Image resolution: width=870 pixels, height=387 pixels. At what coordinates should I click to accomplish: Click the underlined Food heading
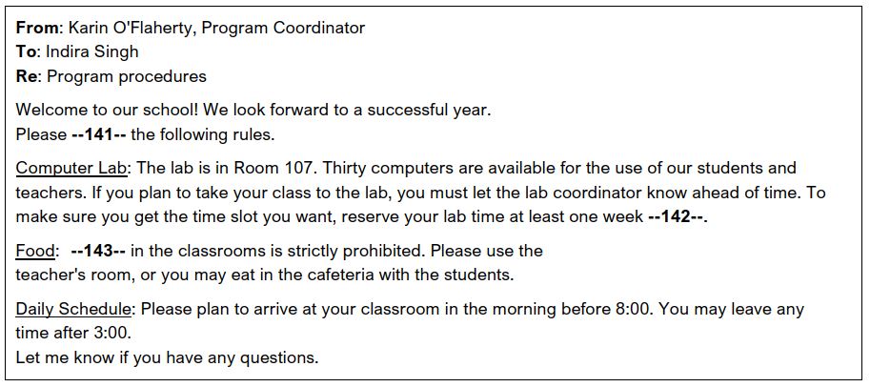[x=35, y=251]
